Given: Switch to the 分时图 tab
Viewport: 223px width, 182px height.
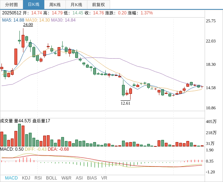Looking at the screenshot, I should [x=12, y=5].
